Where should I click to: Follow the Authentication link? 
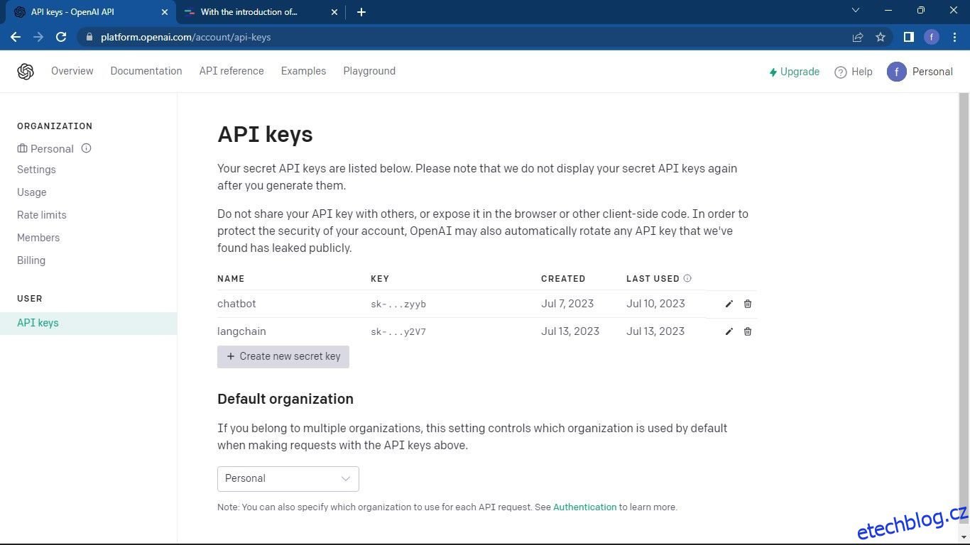click(x=585, y=507)
